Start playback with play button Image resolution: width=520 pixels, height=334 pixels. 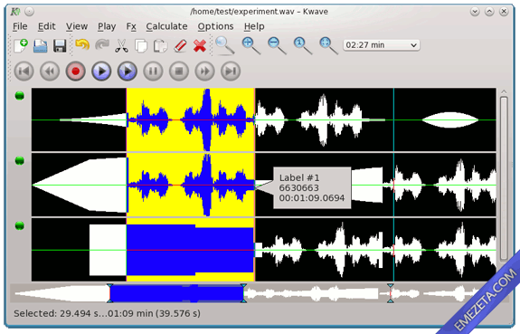click(101, 71)
